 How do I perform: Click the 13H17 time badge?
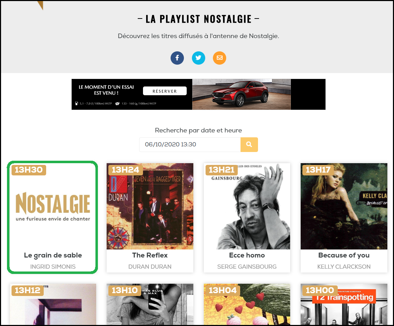(x=318, y=170)
